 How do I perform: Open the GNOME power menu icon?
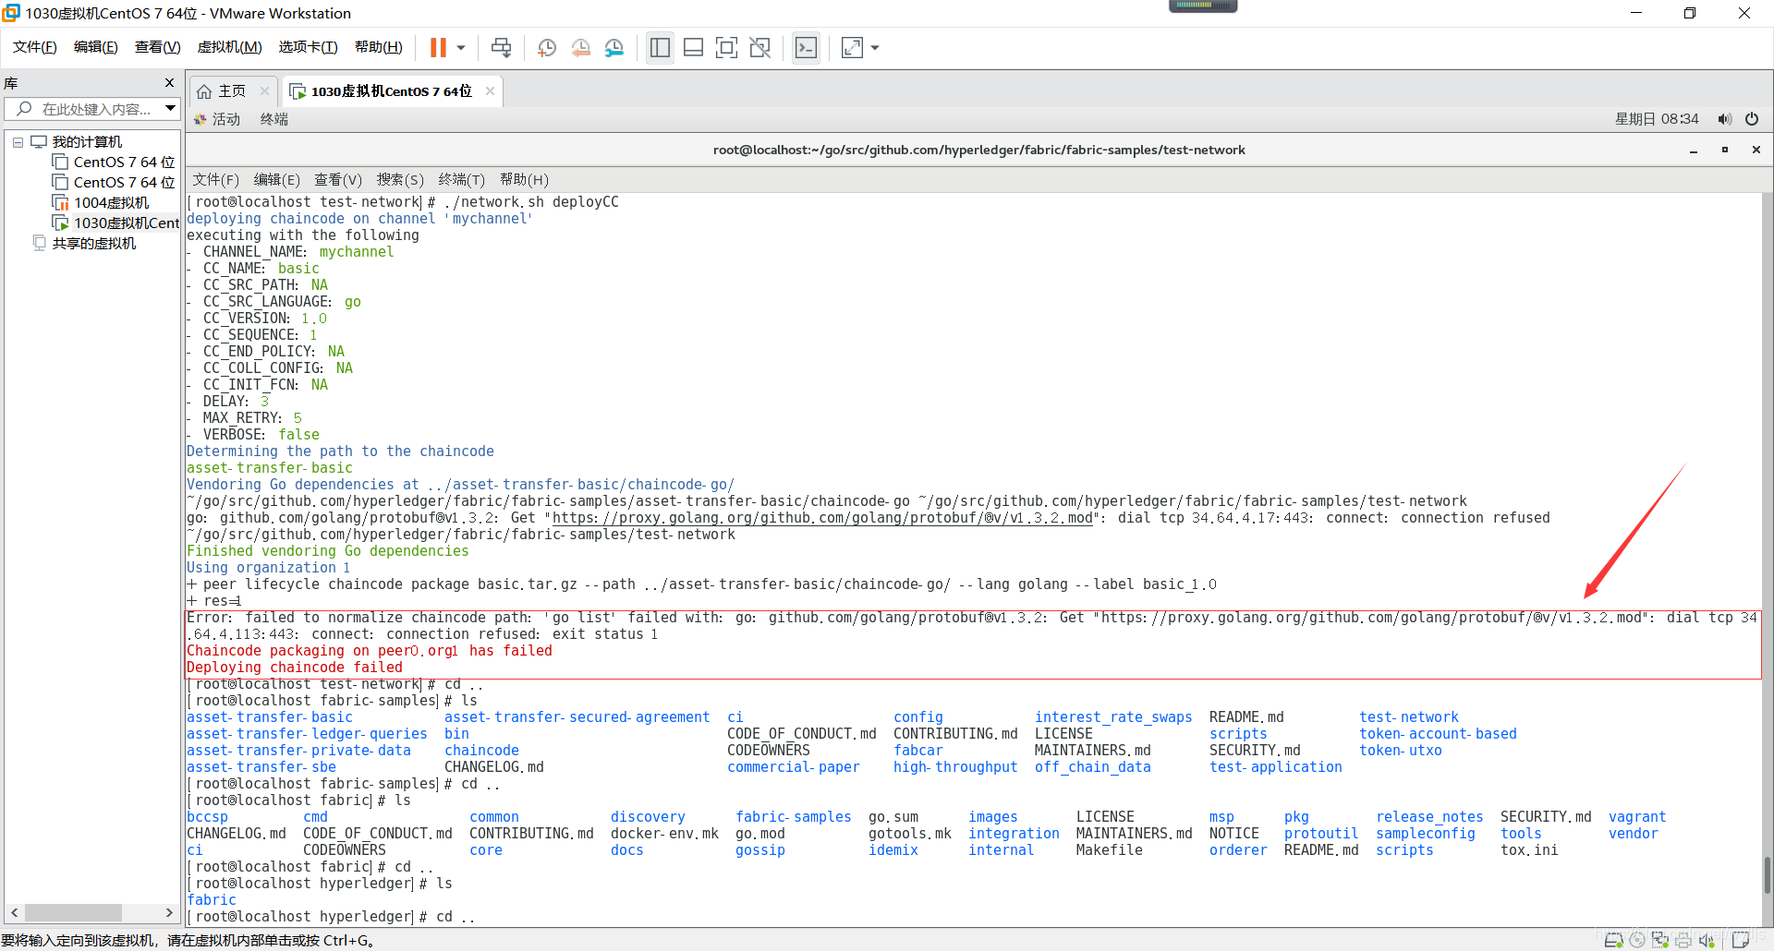tap(1752, 119)
